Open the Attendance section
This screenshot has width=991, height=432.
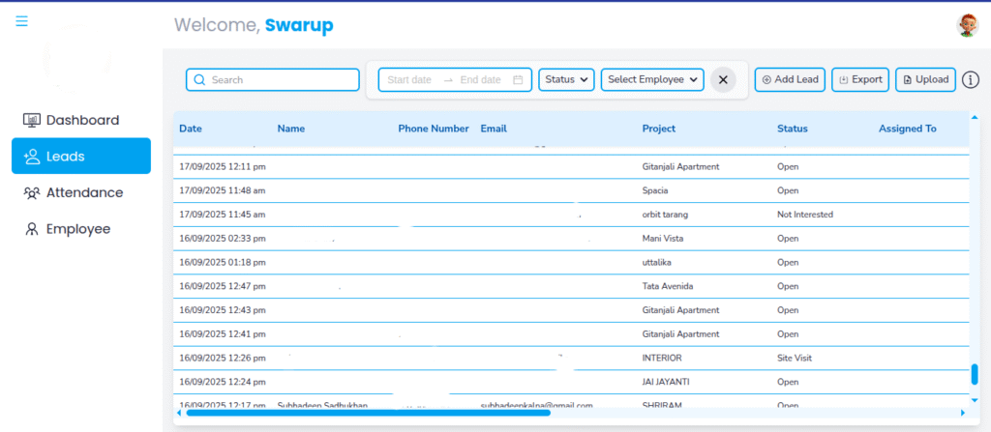83,193
